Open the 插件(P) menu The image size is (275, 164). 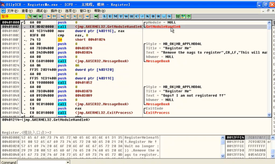pyautogui.click(x=56, y=11)
